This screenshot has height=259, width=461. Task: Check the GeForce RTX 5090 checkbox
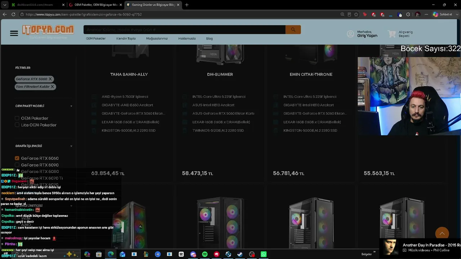click(x=17, y=165)
